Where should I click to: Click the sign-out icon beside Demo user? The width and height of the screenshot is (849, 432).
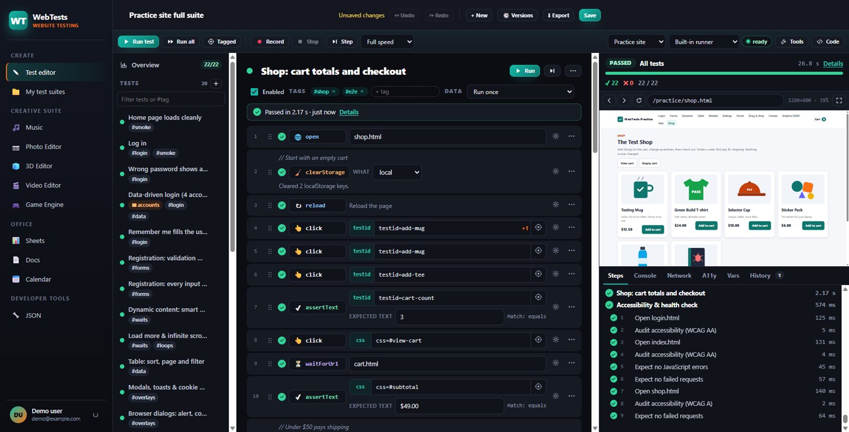click(x=96, y=415)
